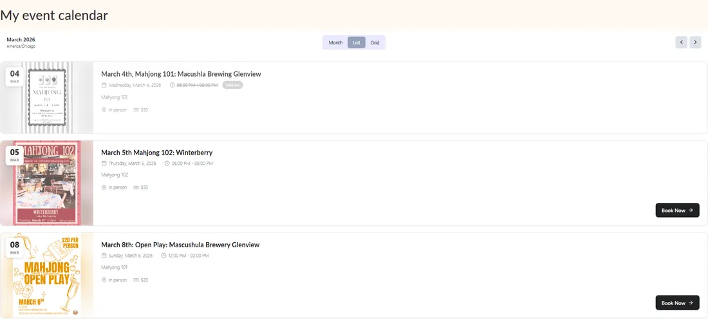Screen dimensions: 708x322
Task: Click clock icon on March 5th event
Action: [x=167, y=164]
